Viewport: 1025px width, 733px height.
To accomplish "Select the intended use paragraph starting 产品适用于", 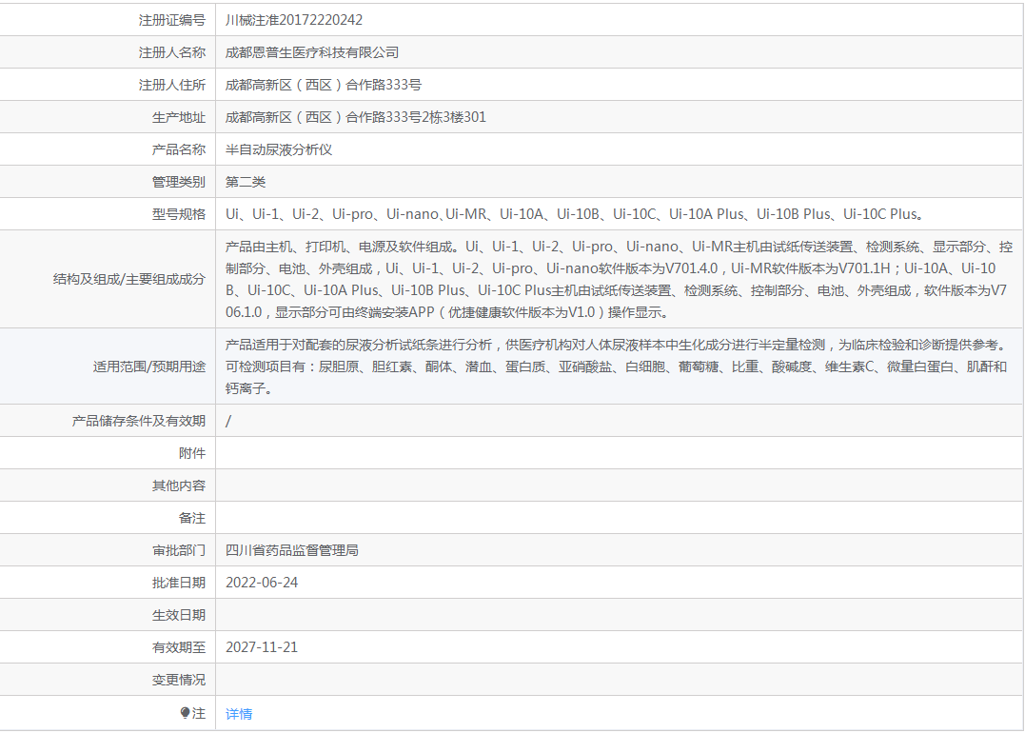I will pos(616,366).
